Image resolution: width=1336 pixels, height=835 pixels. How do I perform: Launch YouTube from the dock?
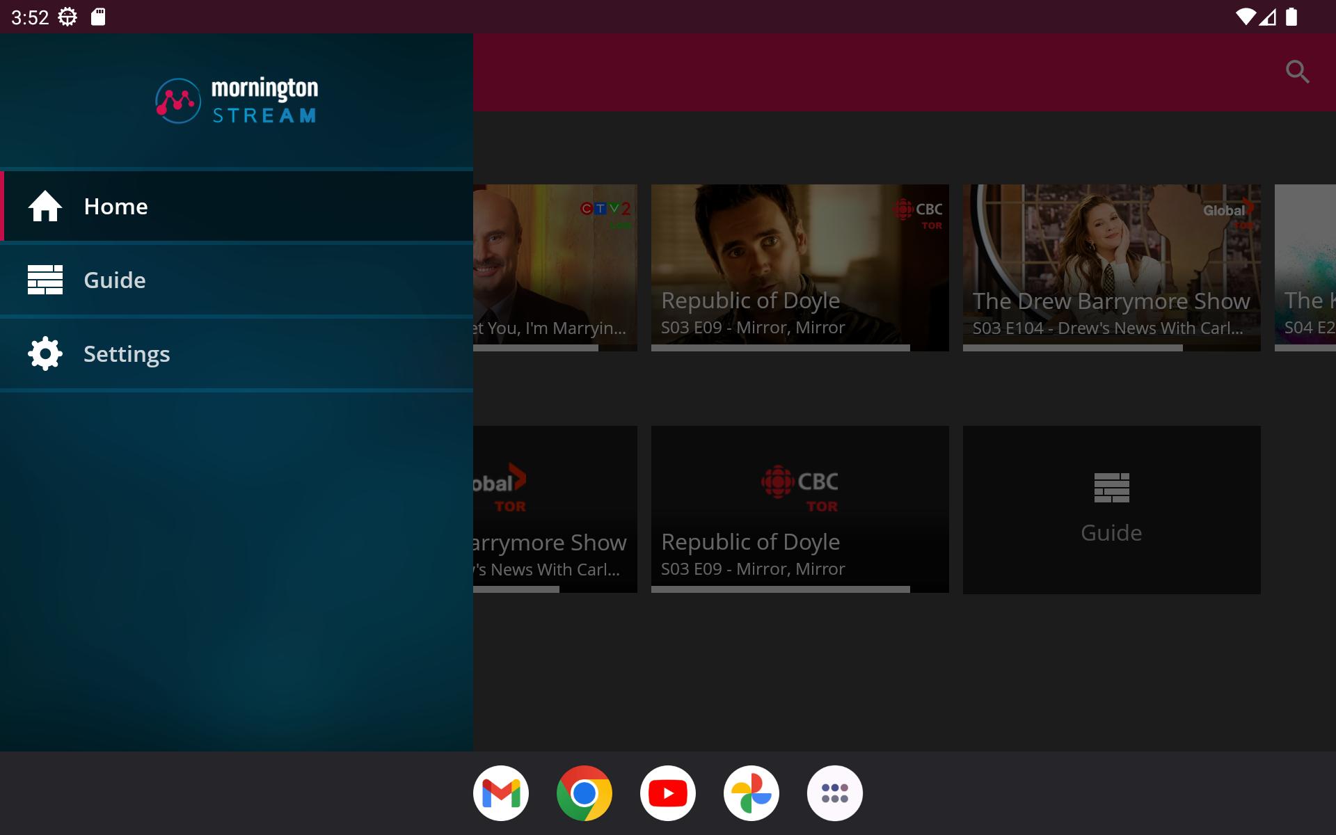(x=668, y=793)
